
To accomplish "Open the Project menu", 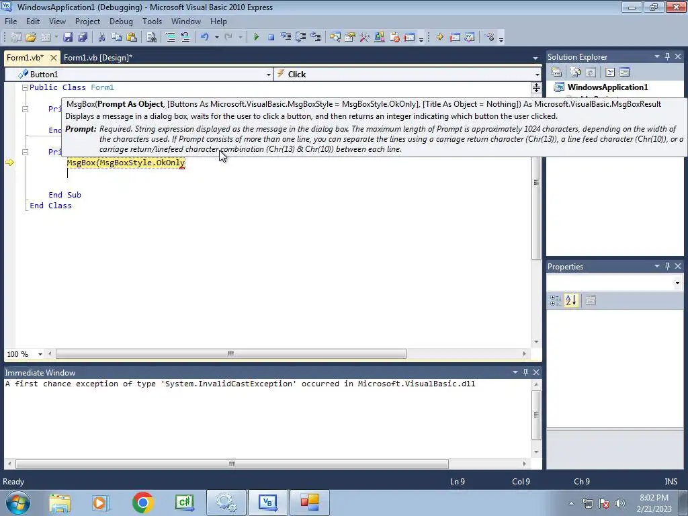I will point(87,21).
